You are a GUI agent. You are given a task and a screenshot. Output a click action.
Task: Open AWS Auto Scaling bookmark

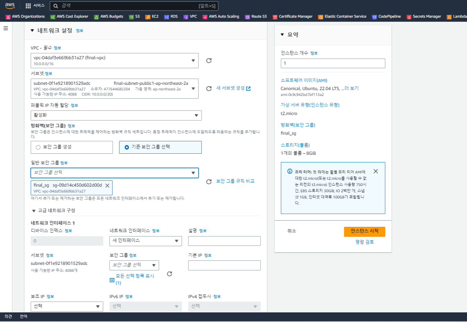click(x=221, y=17)
